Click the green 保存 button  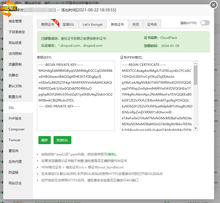point(44,140)
